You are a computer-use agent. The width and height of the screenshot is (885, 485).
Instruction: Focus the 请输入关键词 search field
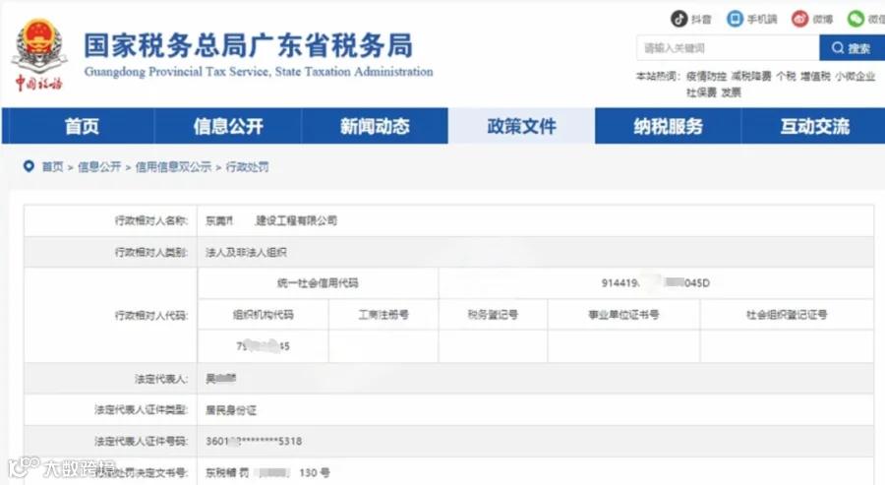(728, 48)
